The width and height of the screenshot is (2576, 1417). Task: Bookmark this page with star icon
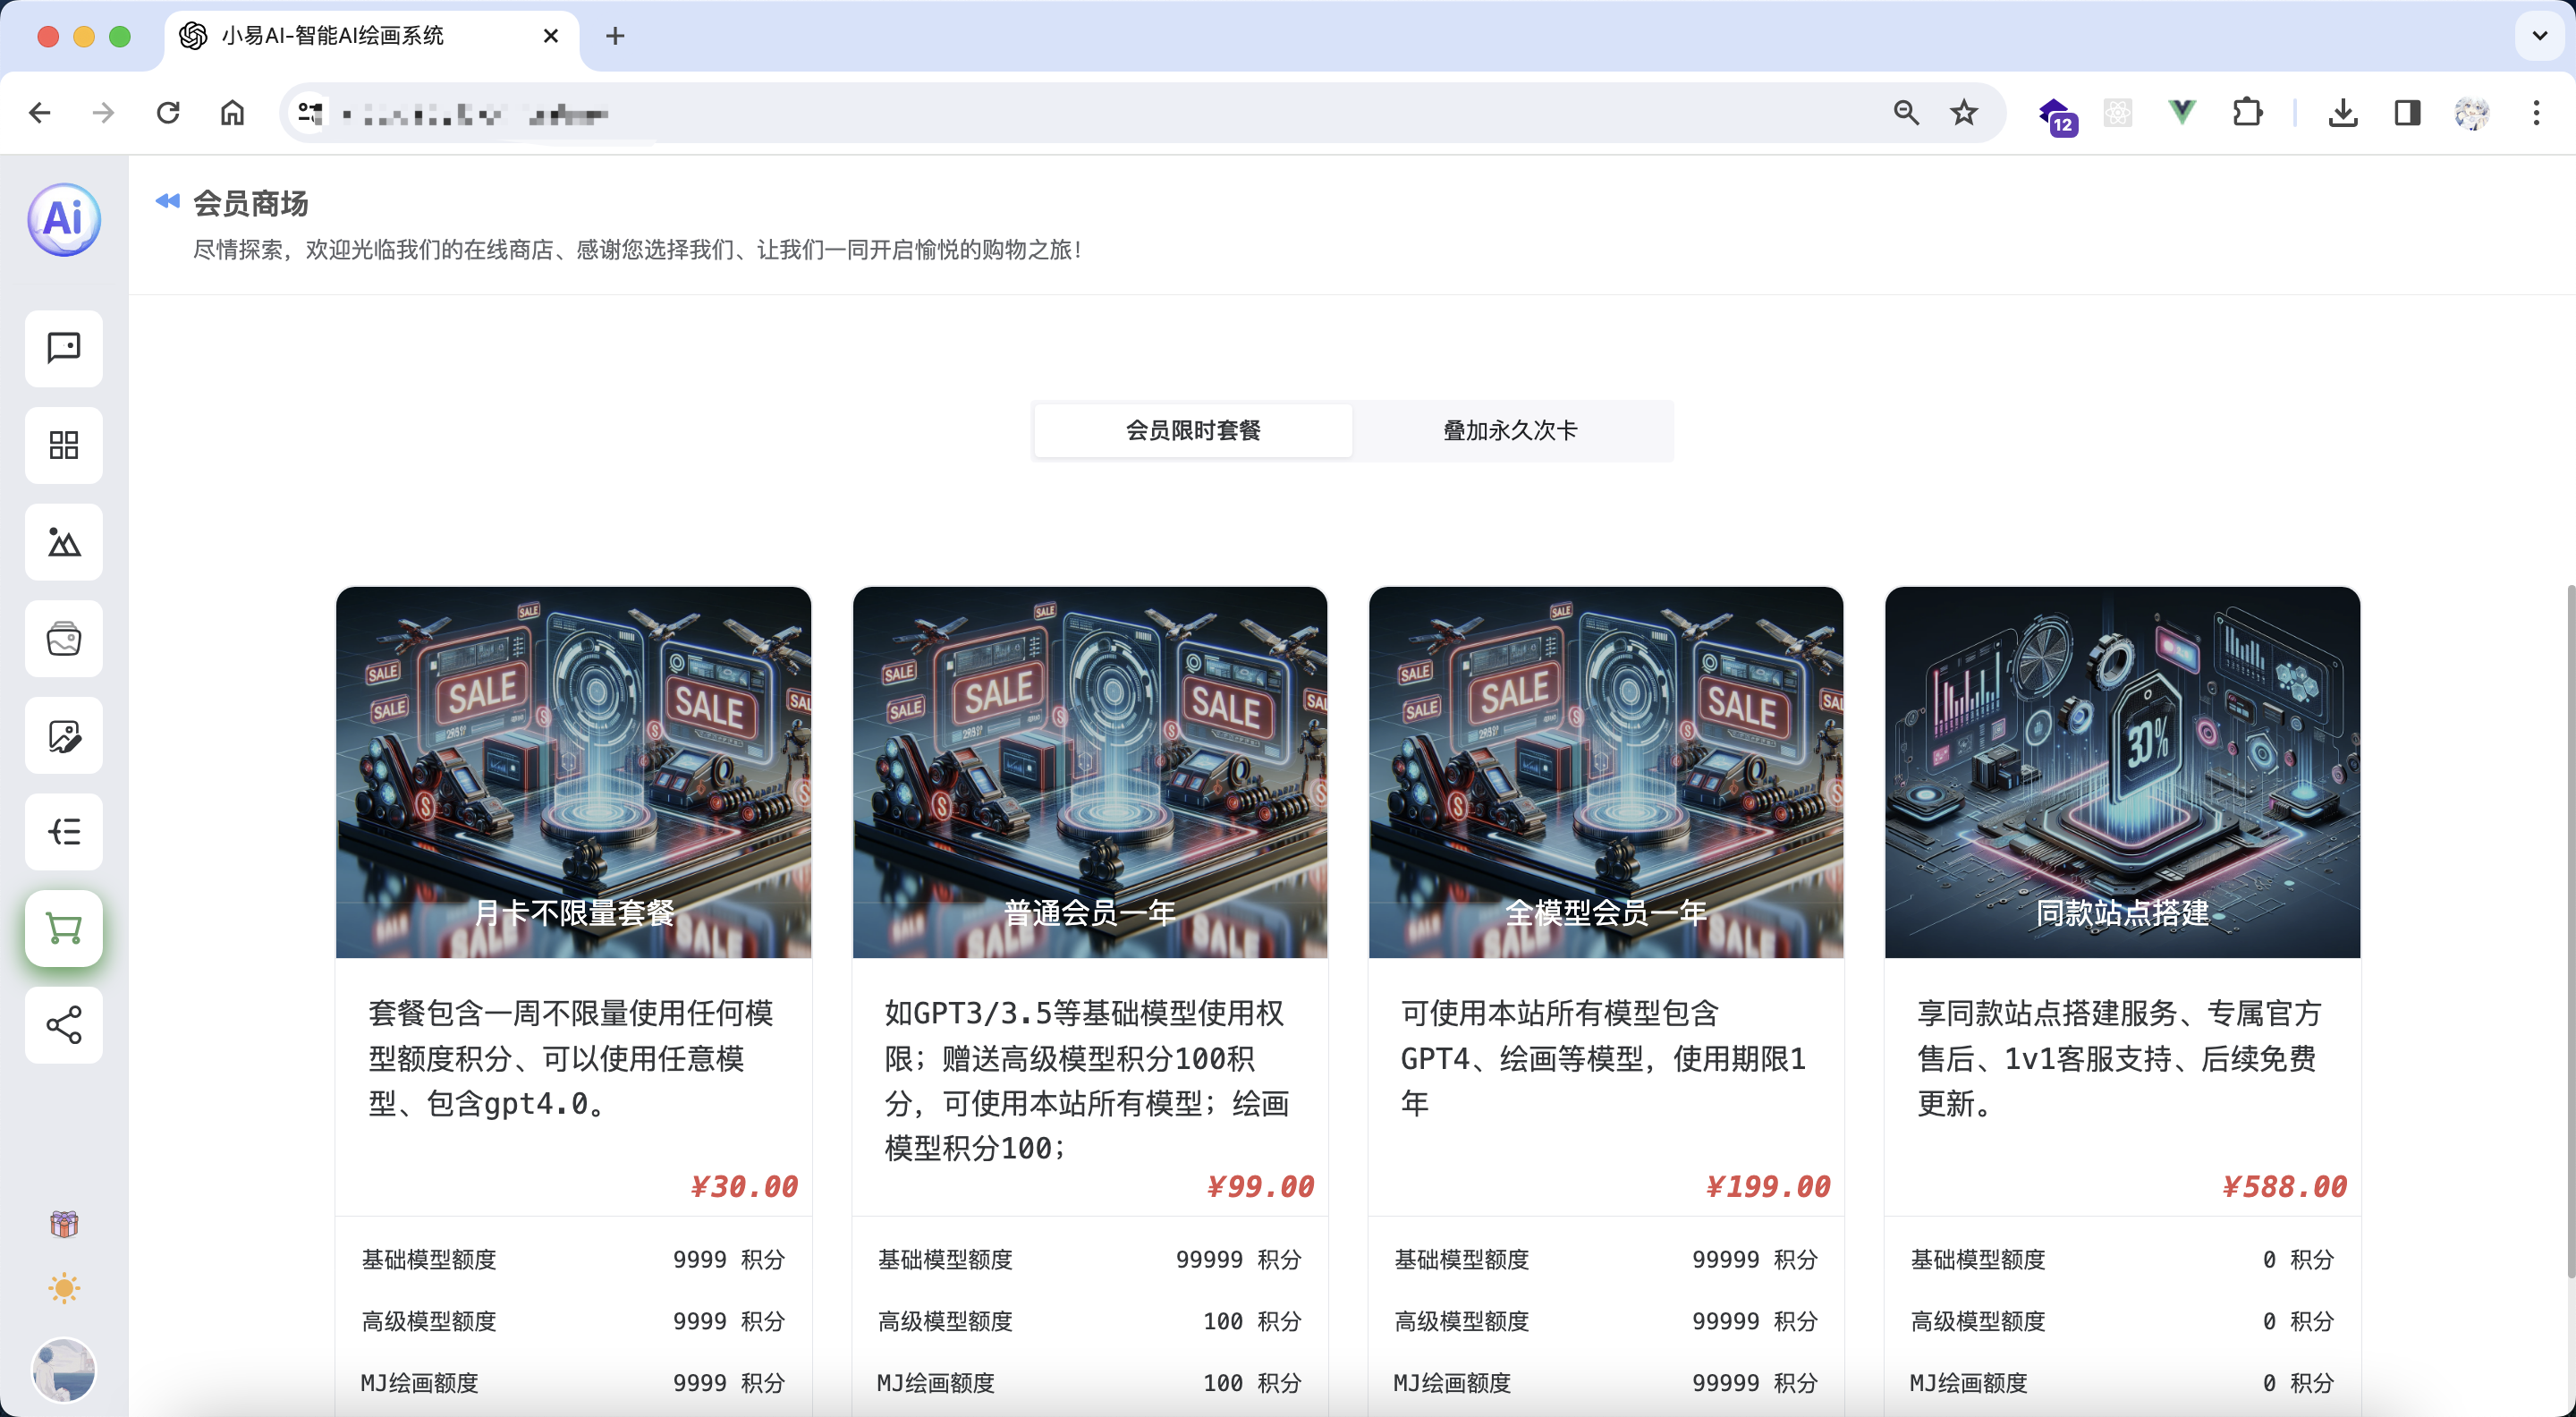(x=1964, y=113)
